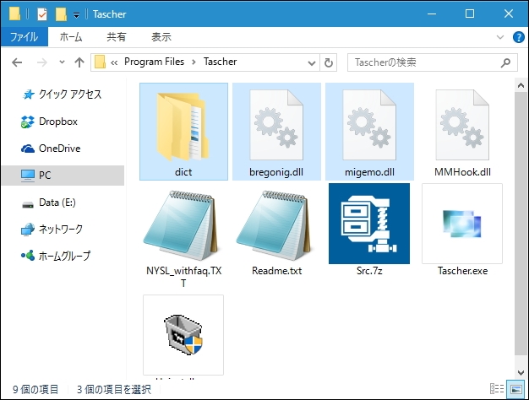Click the window system folder icon
Screen dimensions: 529x400
pyautogui.click(x=14, y=14)
